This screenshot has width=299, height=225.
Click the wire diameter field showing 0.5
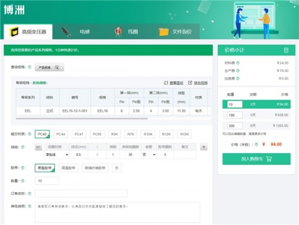[x=78, y=154]
